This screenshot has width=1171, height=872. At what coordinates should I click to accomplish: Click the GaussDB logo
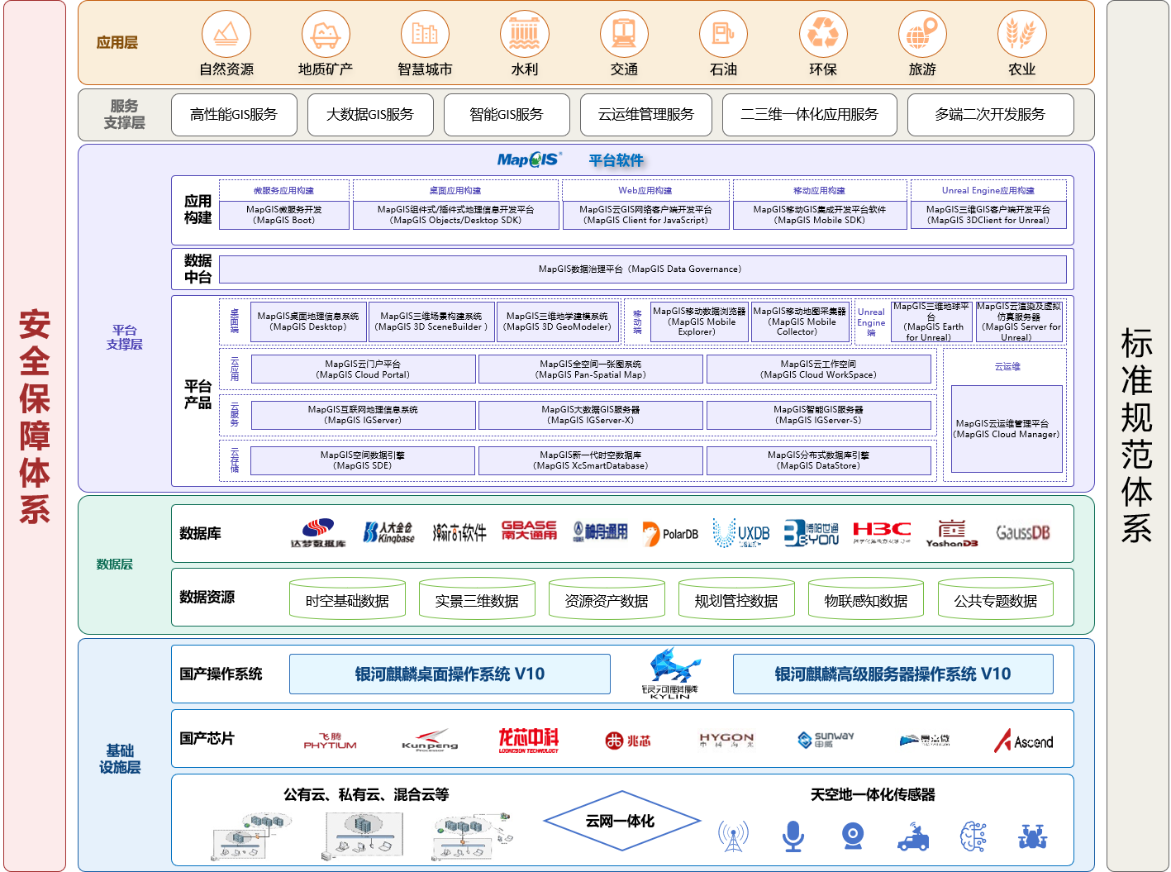point(1023,532)
